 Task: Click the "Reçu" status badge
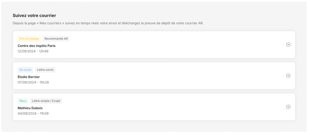[x=23, y=101]
